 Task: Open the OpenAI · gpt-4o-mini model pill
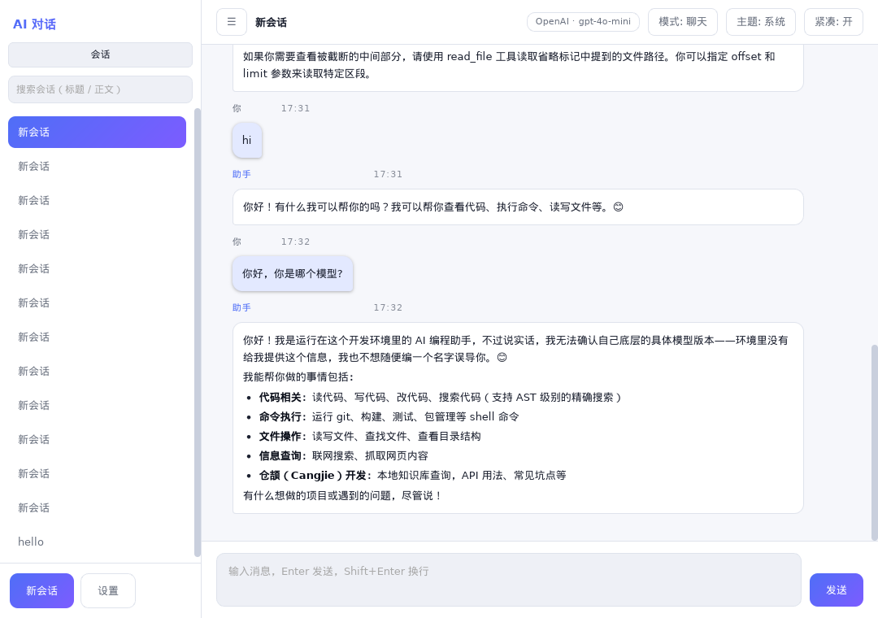[x=583, y=22]
